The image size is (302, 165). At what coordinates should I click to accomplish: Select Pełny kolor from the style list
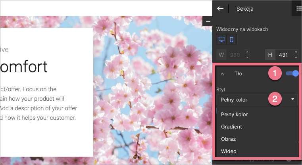coord(235,114)
